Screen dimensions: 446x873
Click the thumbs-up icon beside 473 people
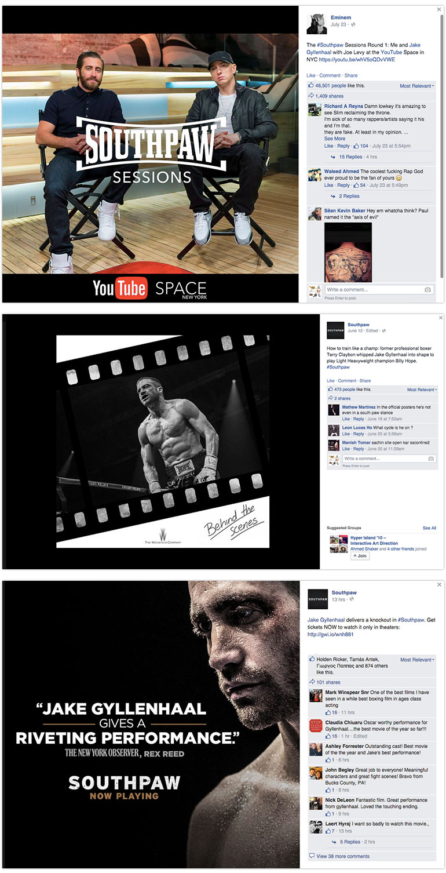click(x=330, y=390)
